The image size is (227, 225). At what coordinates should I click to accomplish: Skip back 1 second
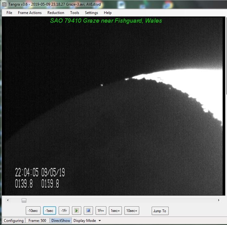click(49, 211)
